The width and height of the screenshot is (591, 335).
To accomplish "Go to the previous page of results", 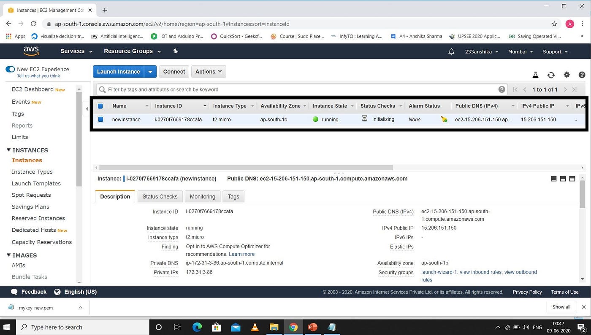I will [x=525, y=89].
